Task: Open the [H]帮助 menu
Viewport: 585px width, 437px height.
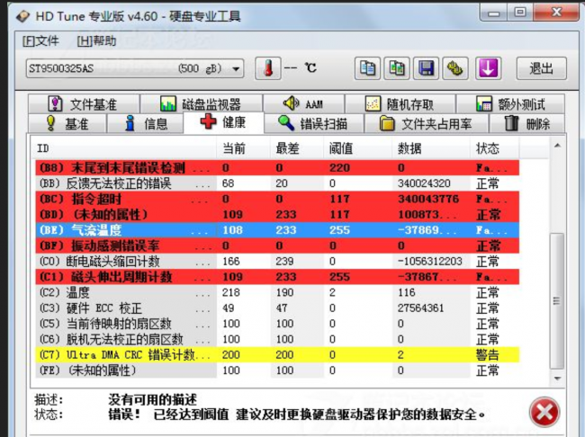Action: [x=96, y=40]
